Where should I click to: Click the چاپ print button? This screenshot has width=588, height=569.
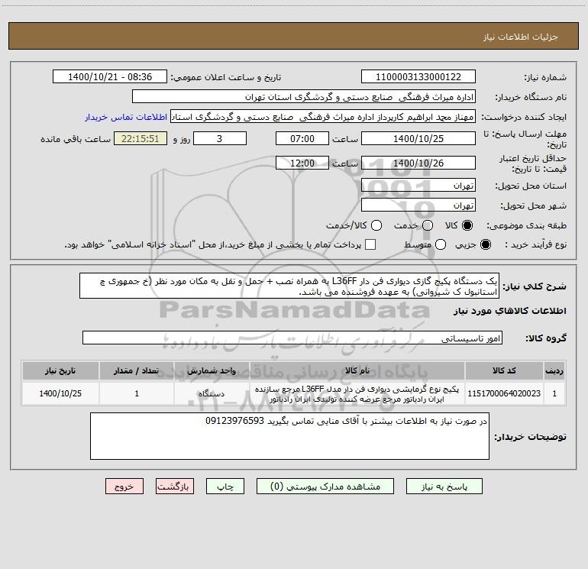(x=225, y=487)
